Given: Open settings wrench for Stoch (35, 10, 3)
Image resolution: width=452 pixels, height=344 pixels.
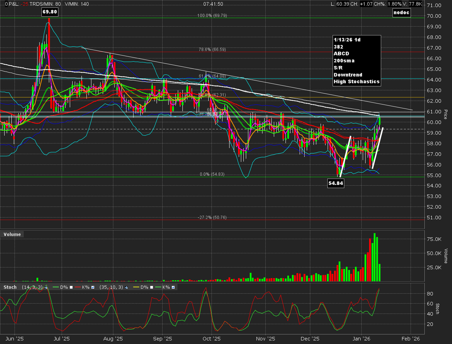Looking at the screenshot, I should pos(126,287).
